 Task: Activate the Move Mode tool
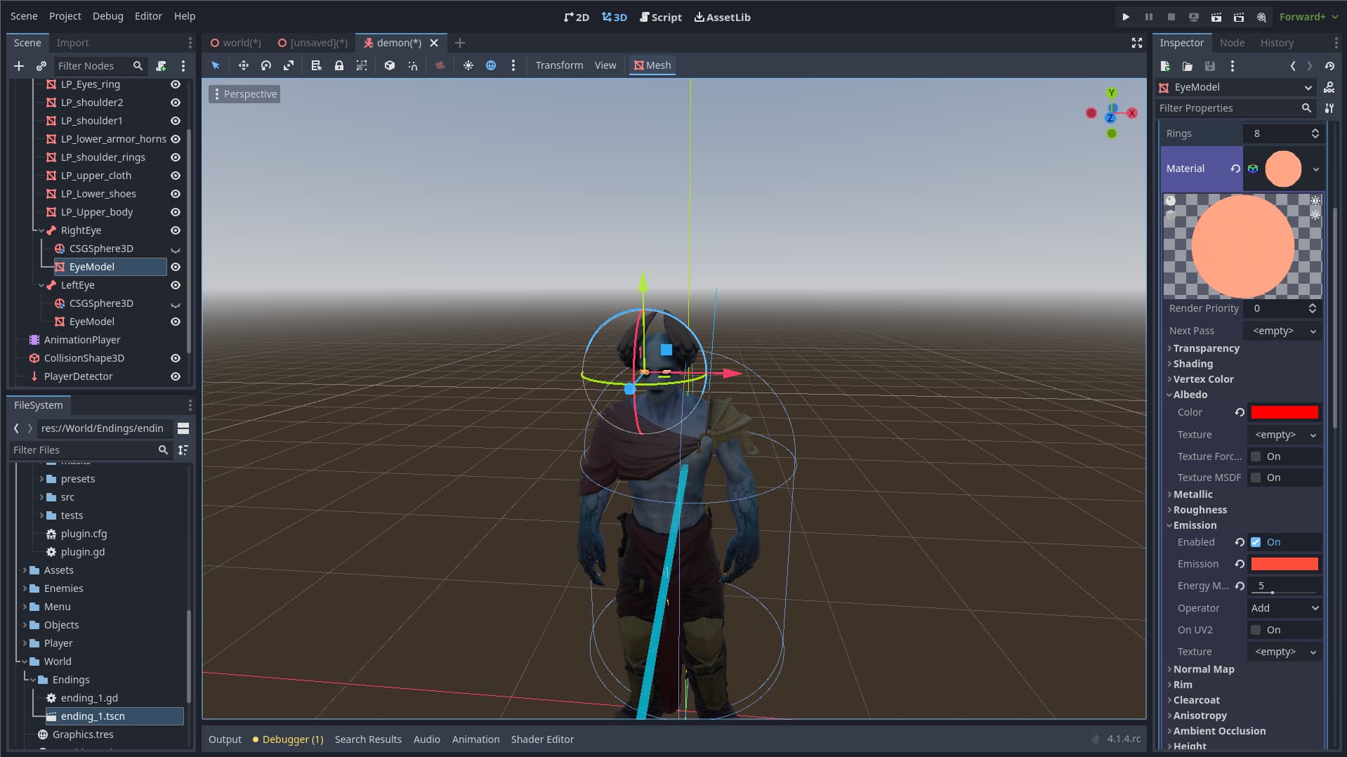pyautogui.click(x=243, y=65)
